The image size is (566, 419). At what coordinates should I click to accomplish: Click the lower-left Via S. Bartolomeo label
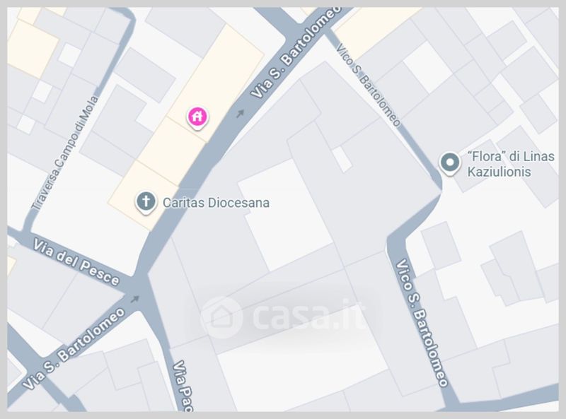point(74,348)
